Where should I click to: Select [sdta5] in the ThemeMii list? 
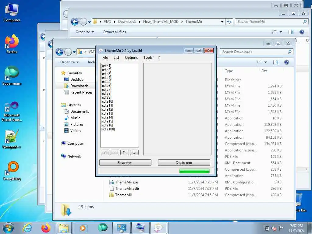(x=106, y=82)
